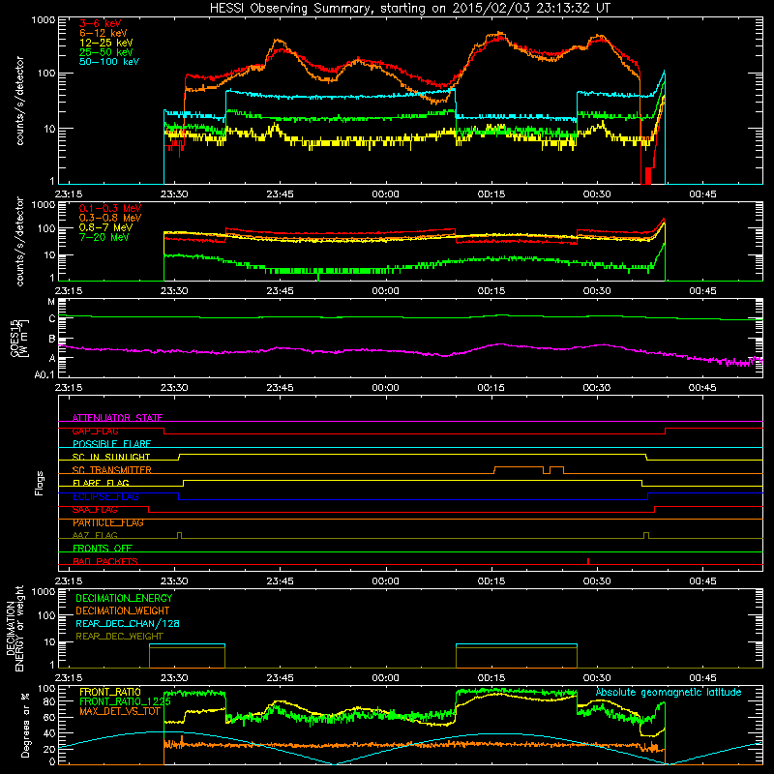
Task: Click the orange MAX_DET_VS_TOT legend label
Action: pos(120,711)
